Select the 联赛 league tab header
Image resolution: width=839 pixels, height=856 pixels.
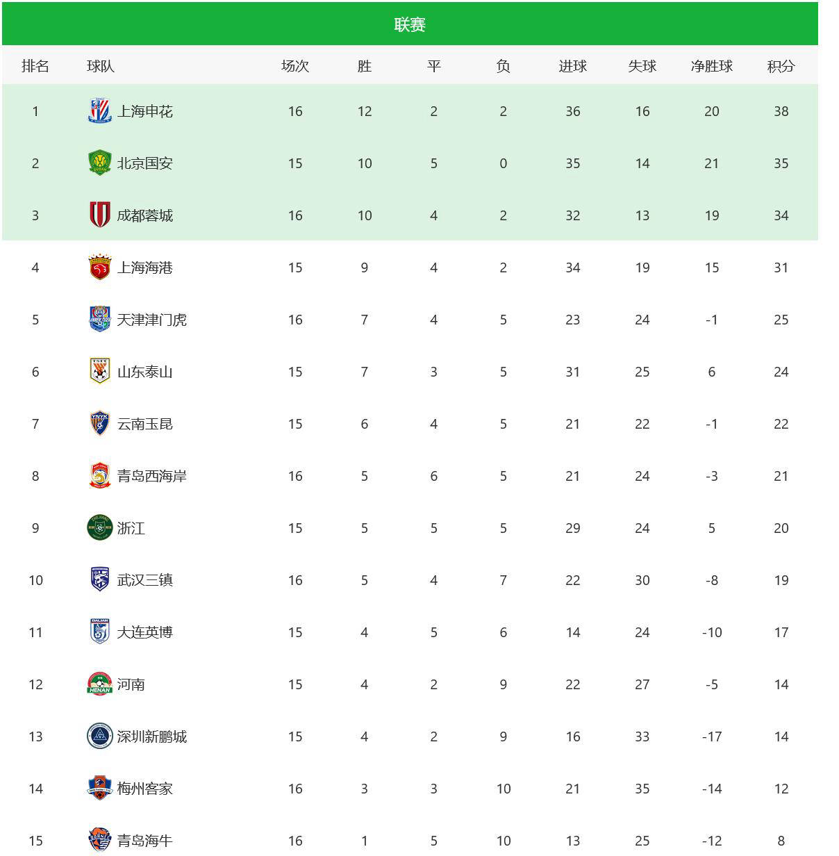point(410,25)
